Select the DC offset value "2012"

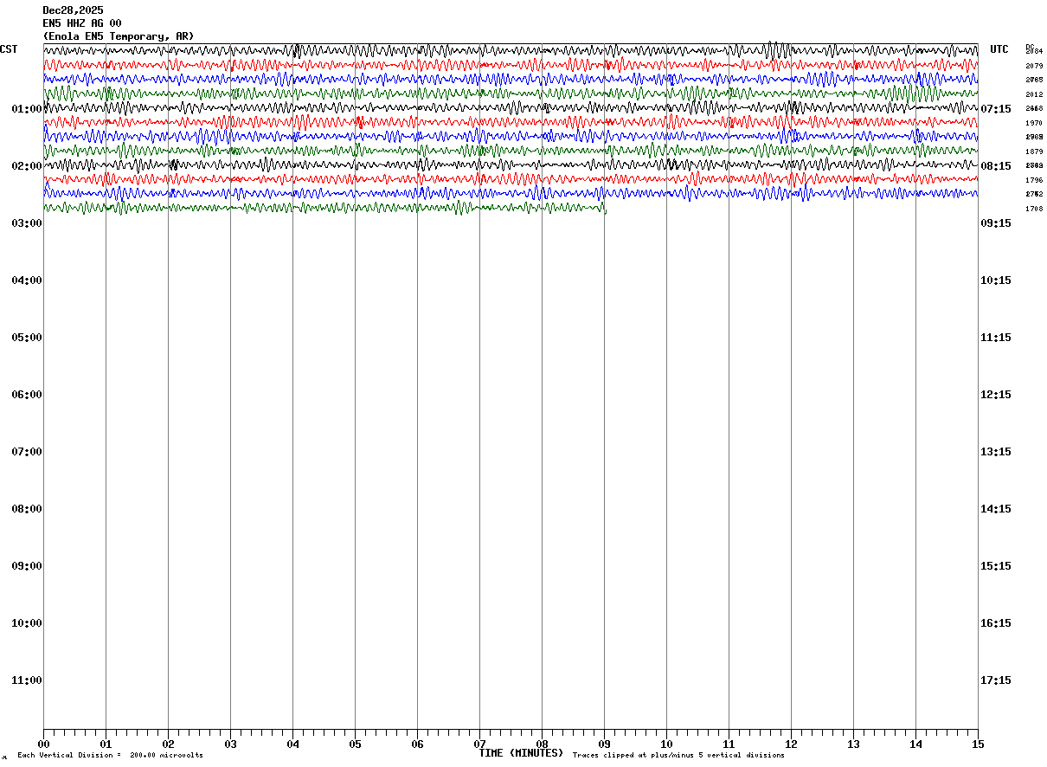(x=1034, y=94)
